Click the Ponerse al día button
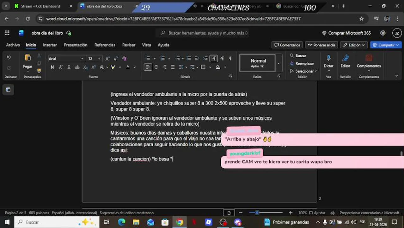The height and width of the screenshot is (228, 404). pos(321,45)
